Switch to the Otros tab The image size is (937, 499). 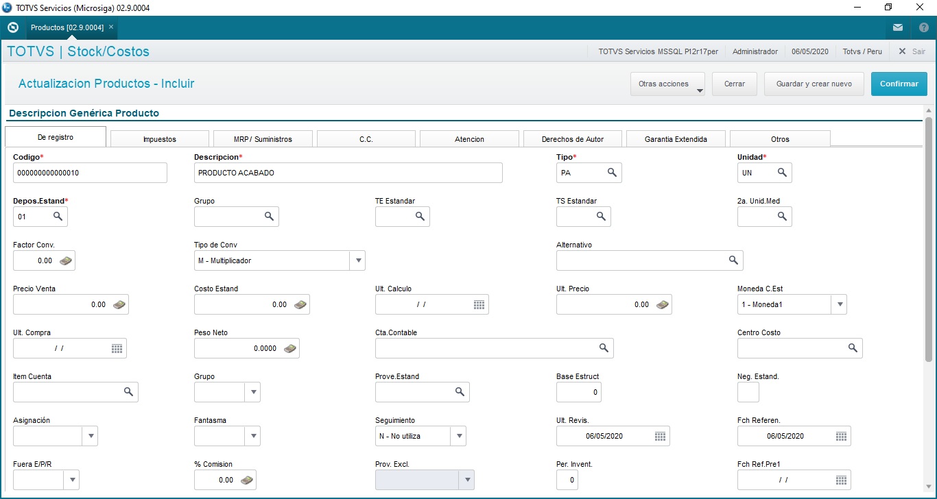(780, 139)
